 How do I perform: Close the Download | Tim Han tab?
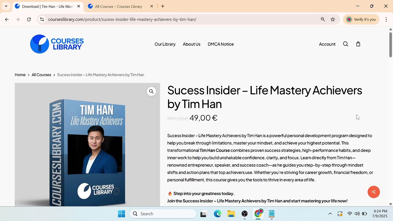(x=79, y=6)
